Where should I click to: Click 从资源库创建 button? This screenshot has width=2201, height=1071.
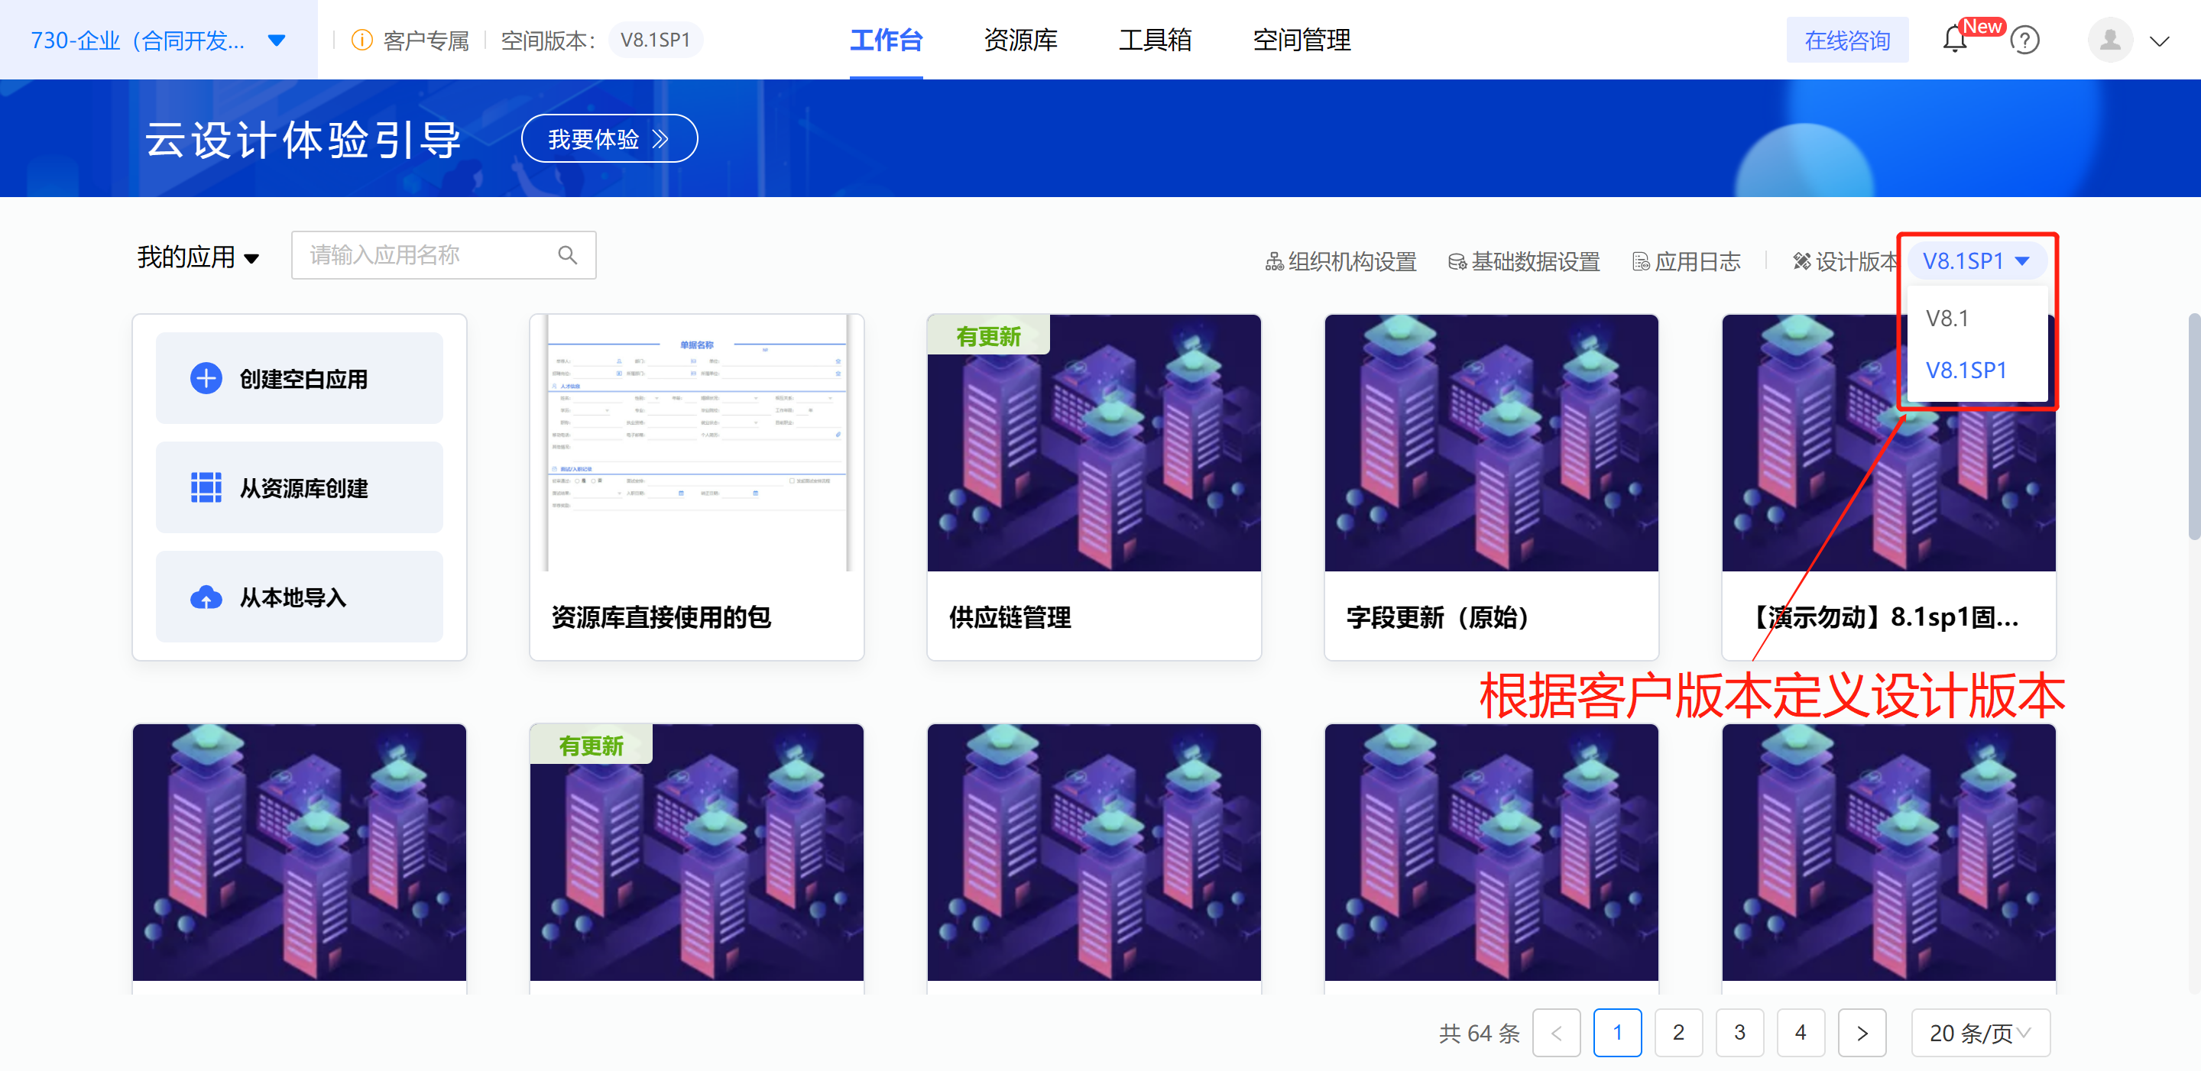(299, 487)
